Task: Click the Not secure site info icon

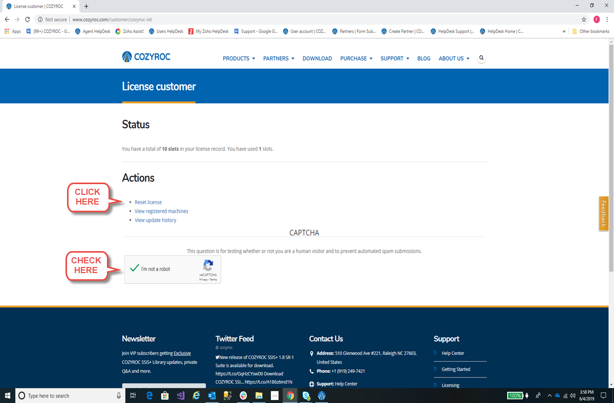Action: [x=40, y=19]
